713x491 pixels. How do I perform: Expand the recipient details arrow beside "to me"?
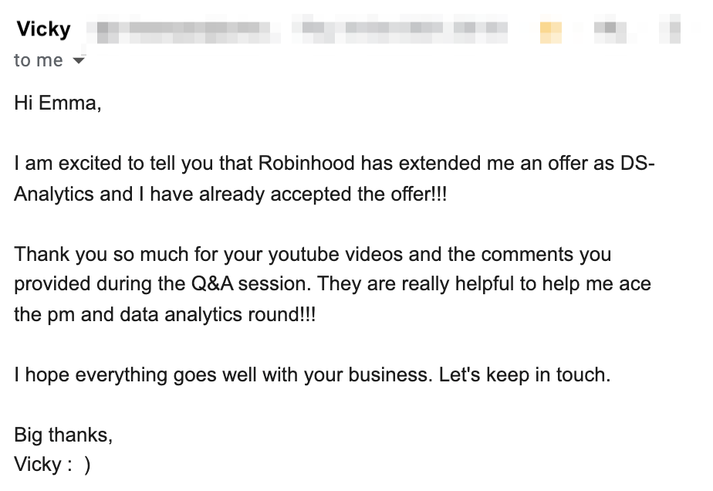(79, 60)
